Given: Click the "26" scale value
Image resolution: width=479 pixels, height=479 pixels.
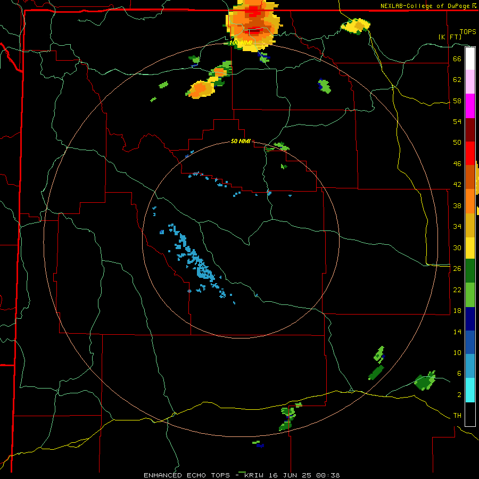Looking at the screenshot, I should 457,269.
